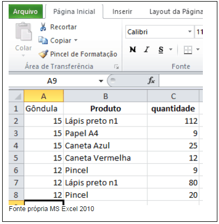Viewport: 219px width, 224px height.
Task: Click the Colar label text
Action: tap(23, 48)
